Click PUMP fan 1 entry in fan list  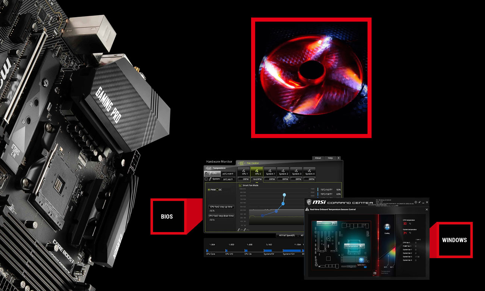(x=410, y=246)
